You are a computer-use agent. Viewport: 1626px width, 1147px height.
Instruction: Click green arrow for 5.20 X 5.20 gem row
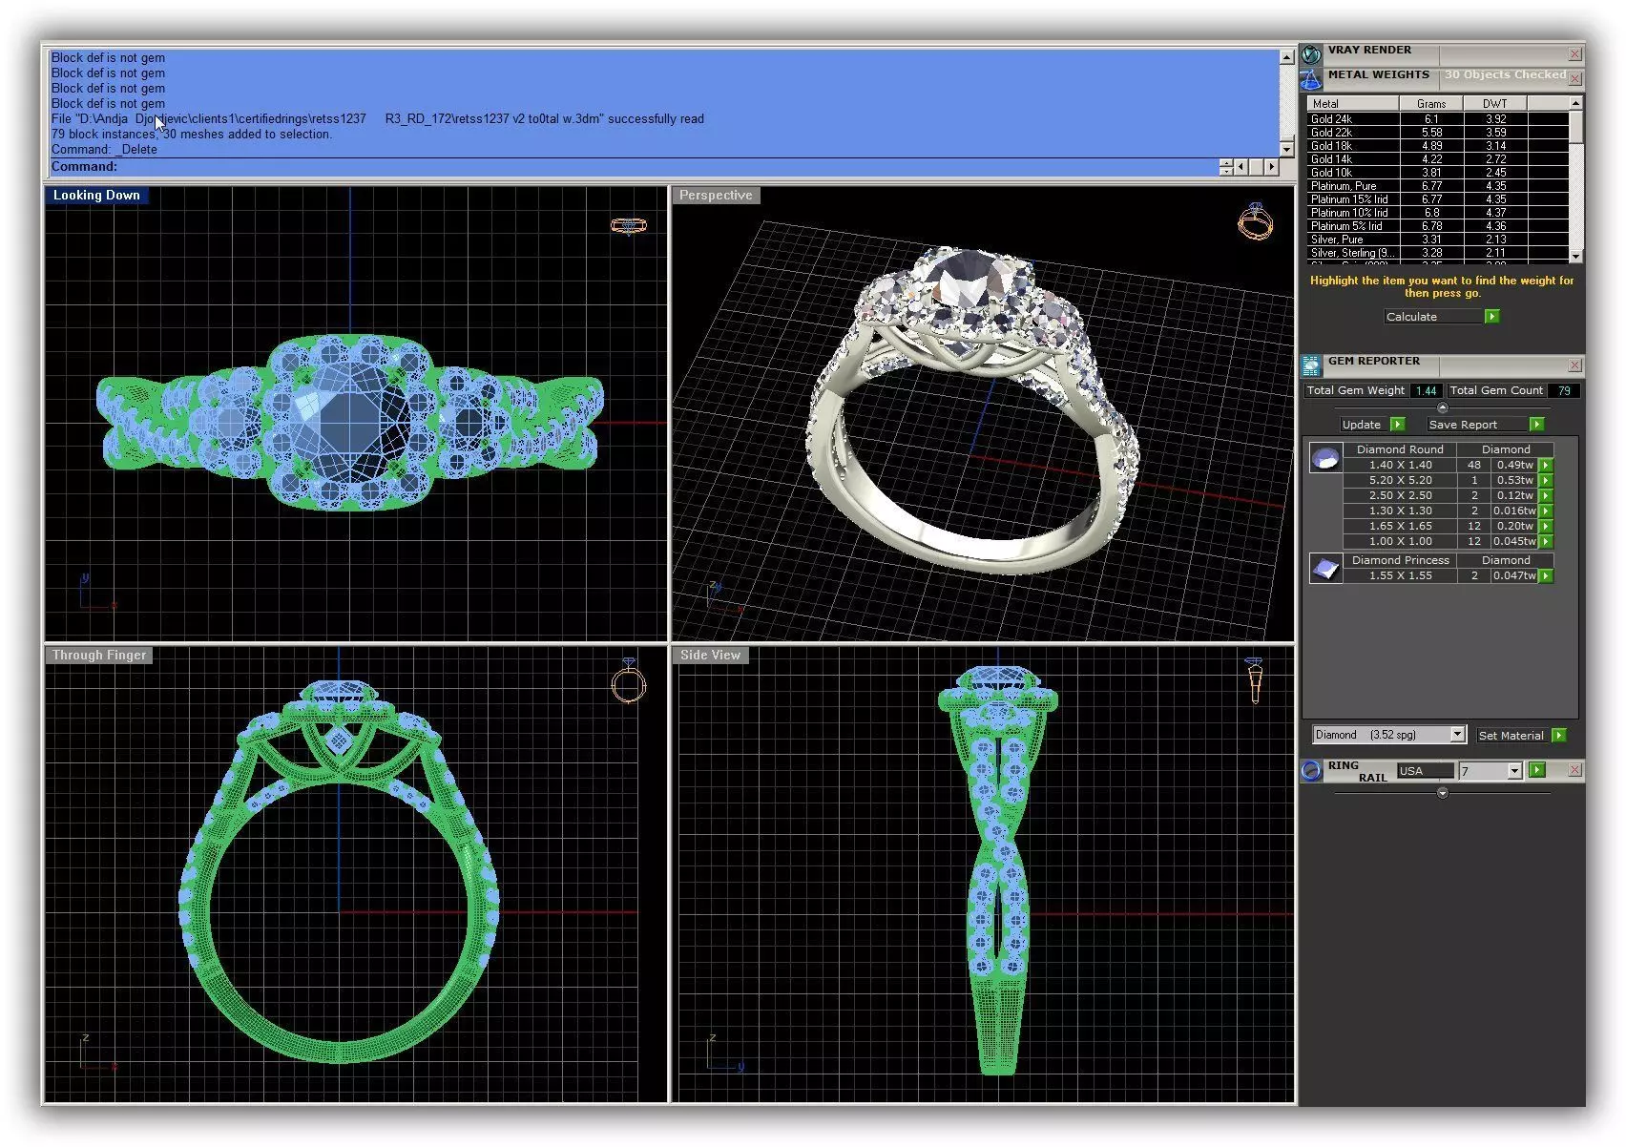tap(1546, 480)
